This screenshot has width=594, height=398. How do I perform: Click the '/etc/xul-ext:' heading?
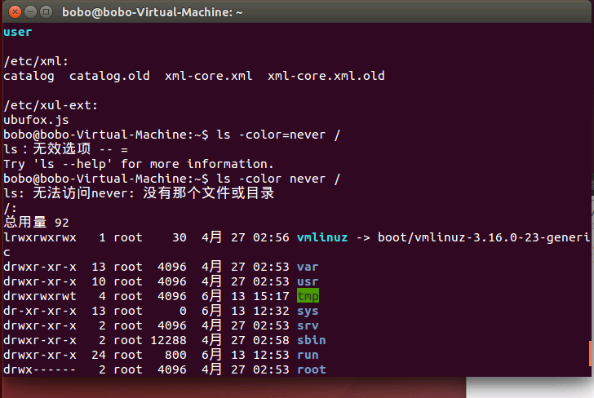(51, 105)
